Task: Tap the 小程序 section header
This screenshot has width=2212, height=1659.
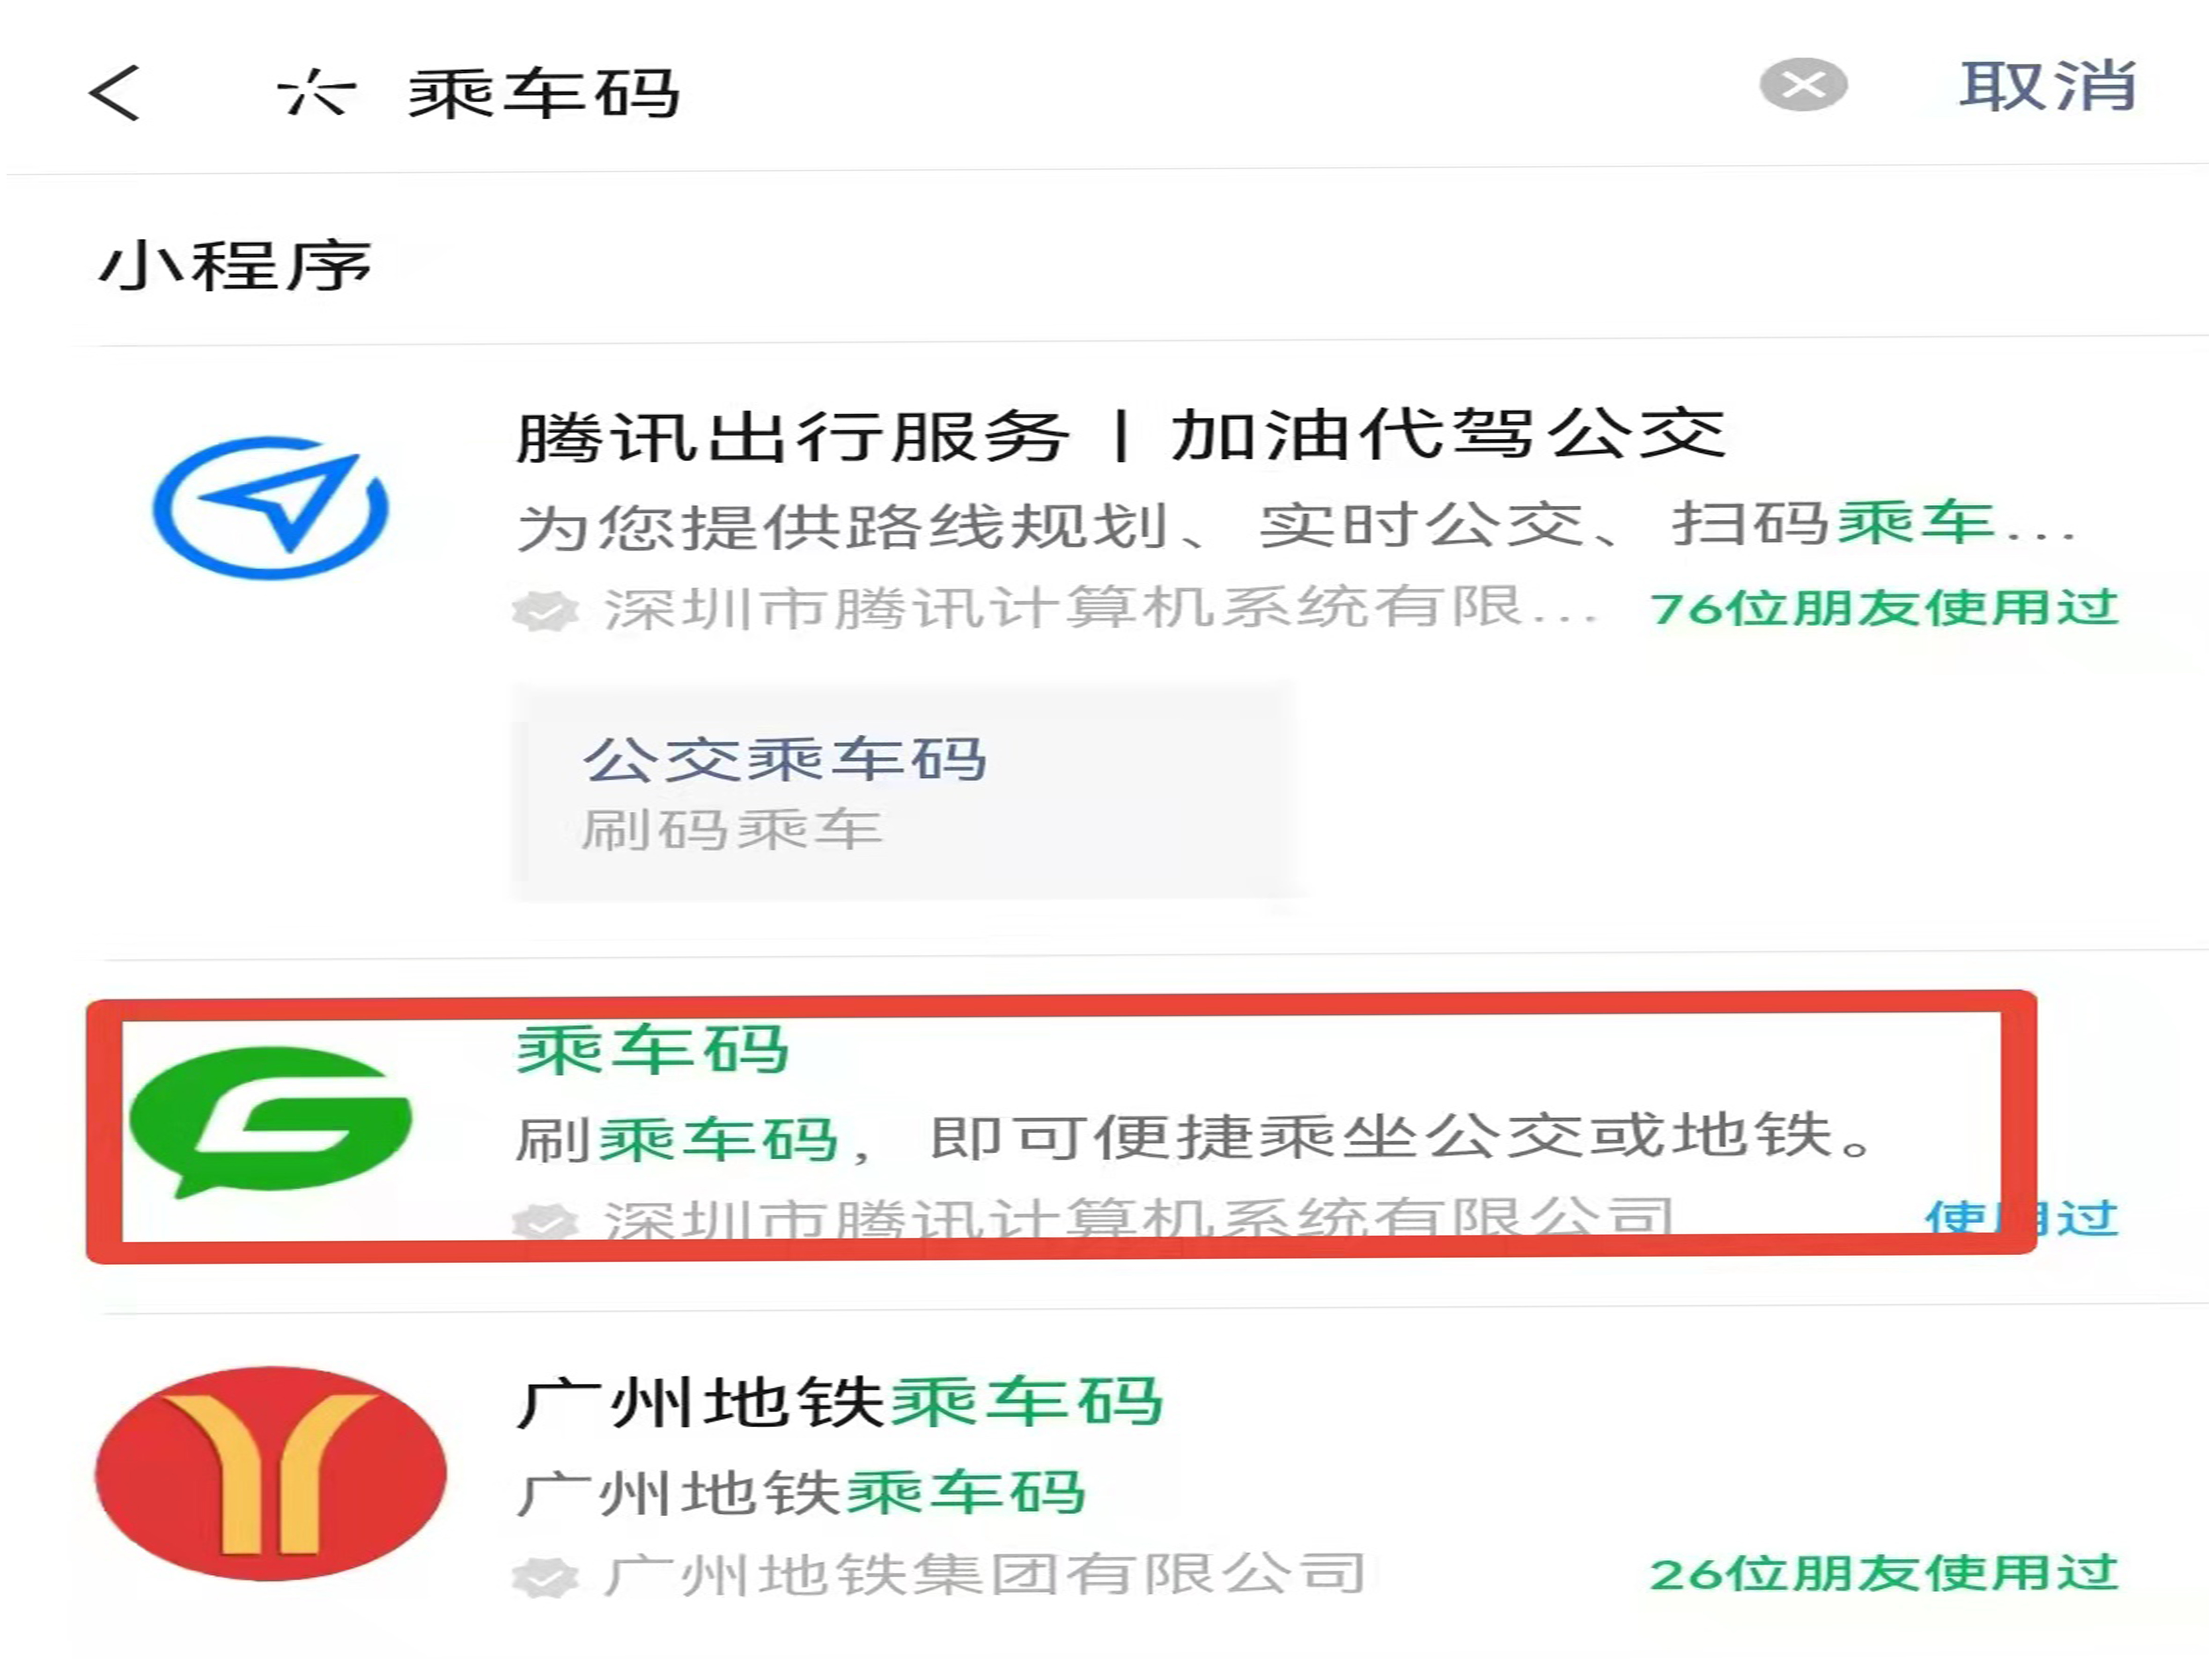Action: [235, 266]
